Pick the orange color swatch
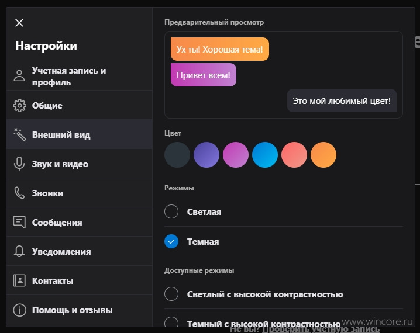420x333 pixels. coord(323,155)
